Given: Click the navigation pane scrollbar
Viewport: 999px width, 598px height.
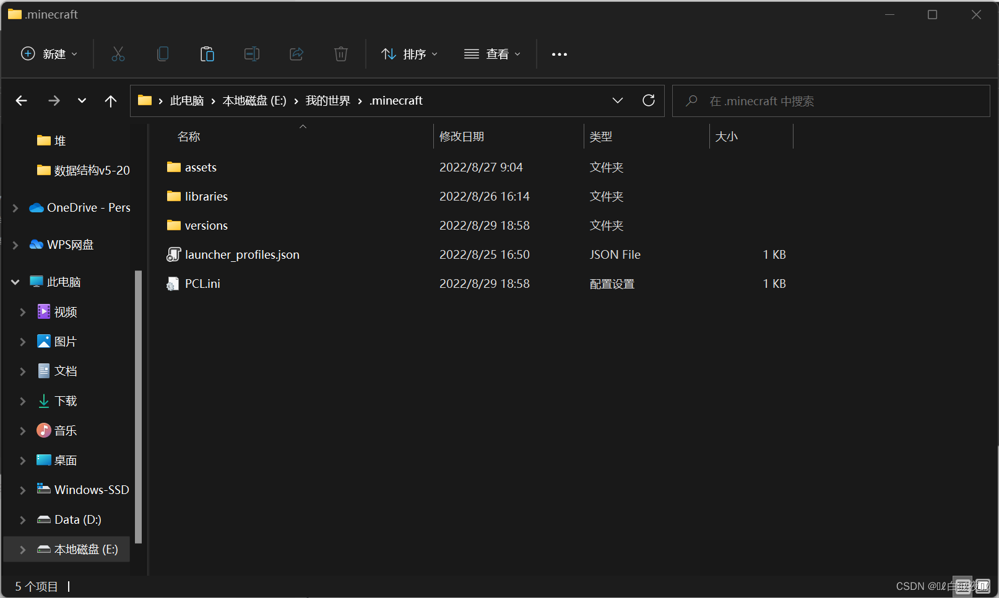Looking at the screenshot, I should pyautogui.click(x=138, y=407).
